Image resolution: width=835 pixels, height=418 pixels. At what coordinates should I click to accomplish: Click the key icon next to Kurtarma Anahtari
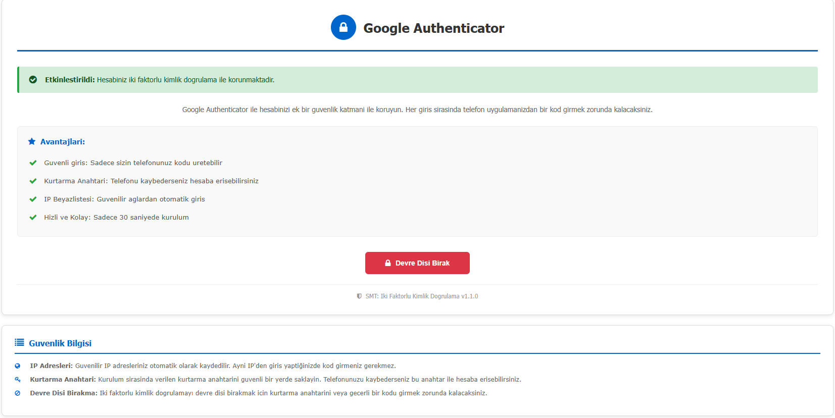coord(18,380)
